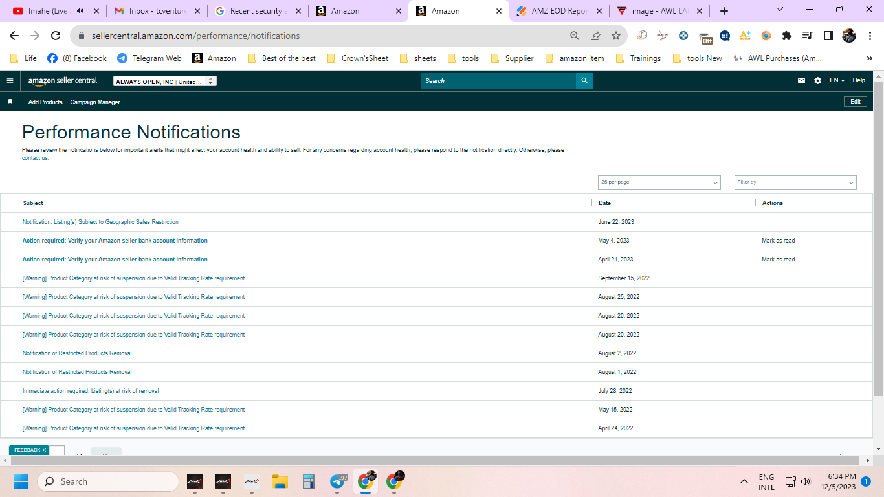Open the AWL Purchases bookmark
The image size is (884, 497).
coord(777,58)
